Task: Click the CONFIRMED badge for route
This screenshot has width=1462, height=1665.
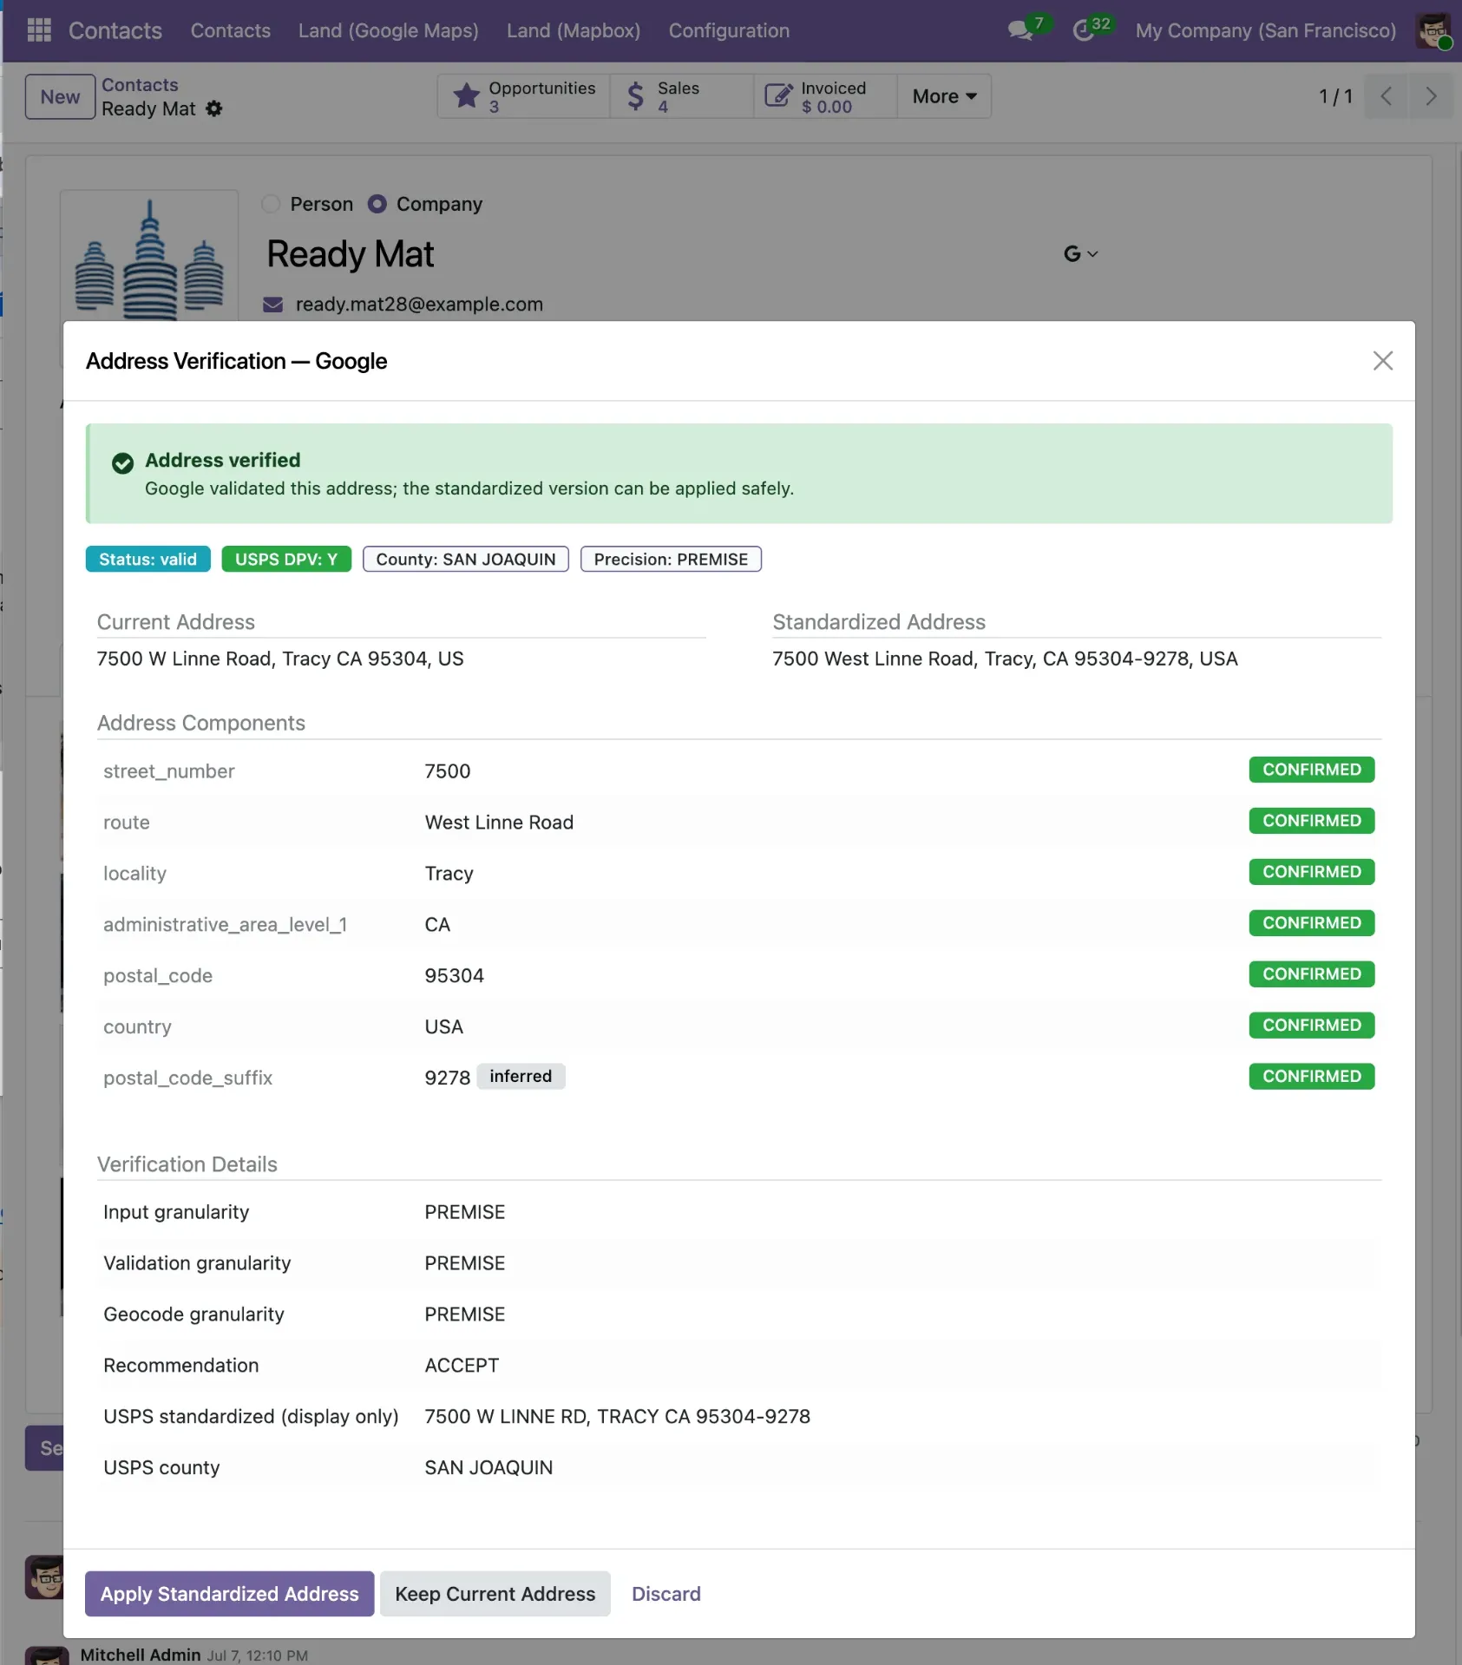Action: click(1312, 821)
